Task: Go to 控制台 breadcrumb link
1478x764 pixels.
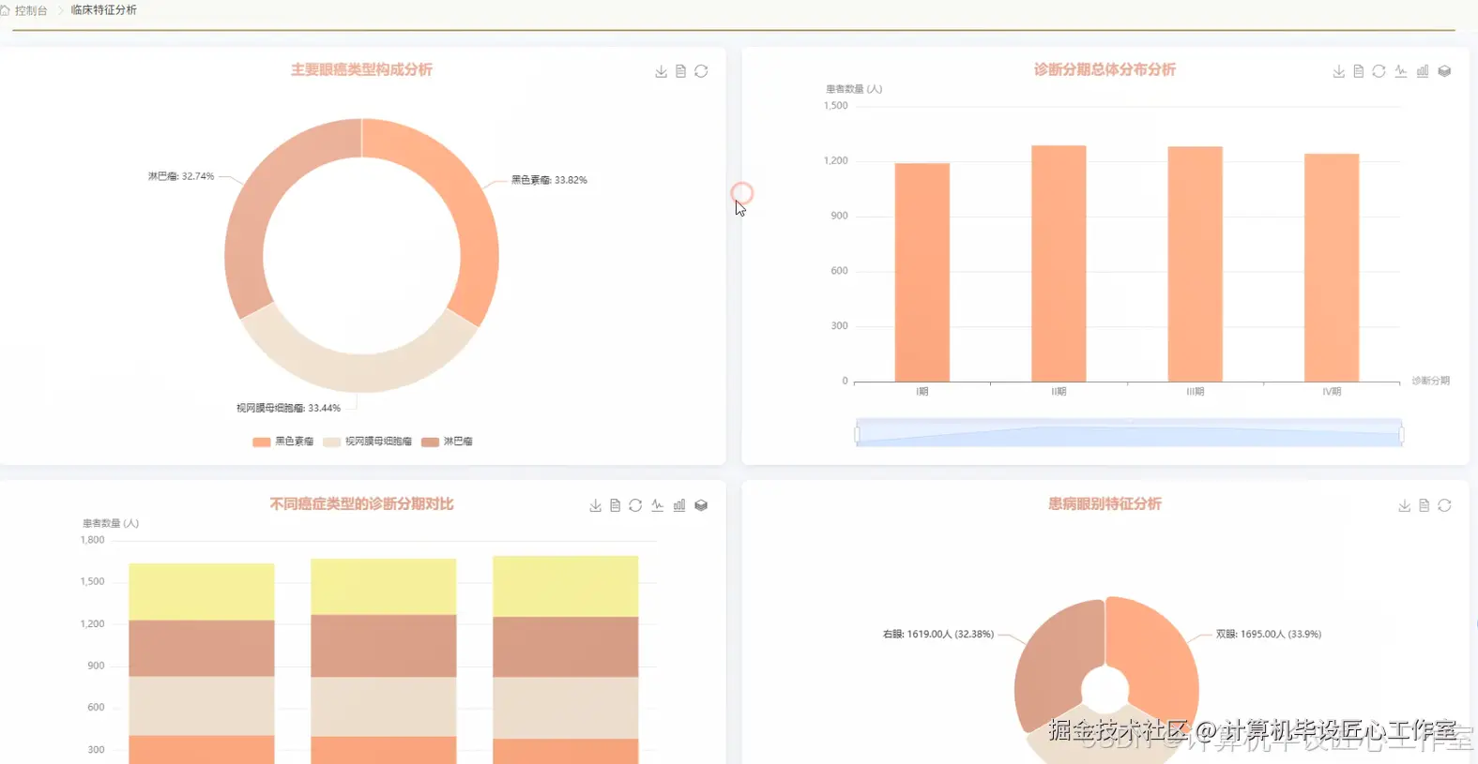Action: point(31,10)
